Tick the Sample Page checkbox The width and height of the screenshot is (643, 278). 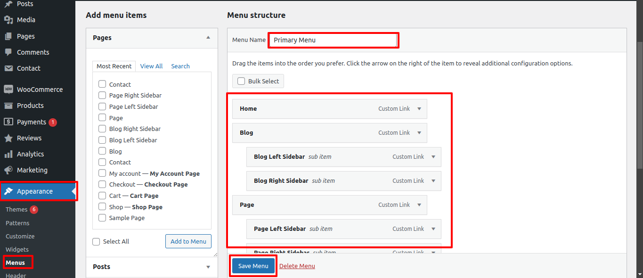[x=102, y=218]
